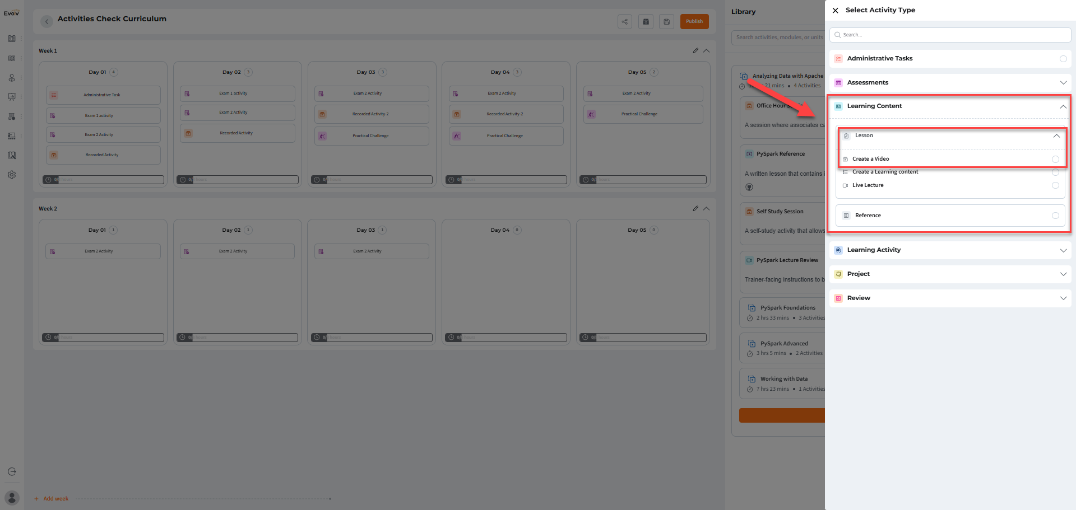
Task: Close the Select Activity Type panel
Action: tap(835, 10)
